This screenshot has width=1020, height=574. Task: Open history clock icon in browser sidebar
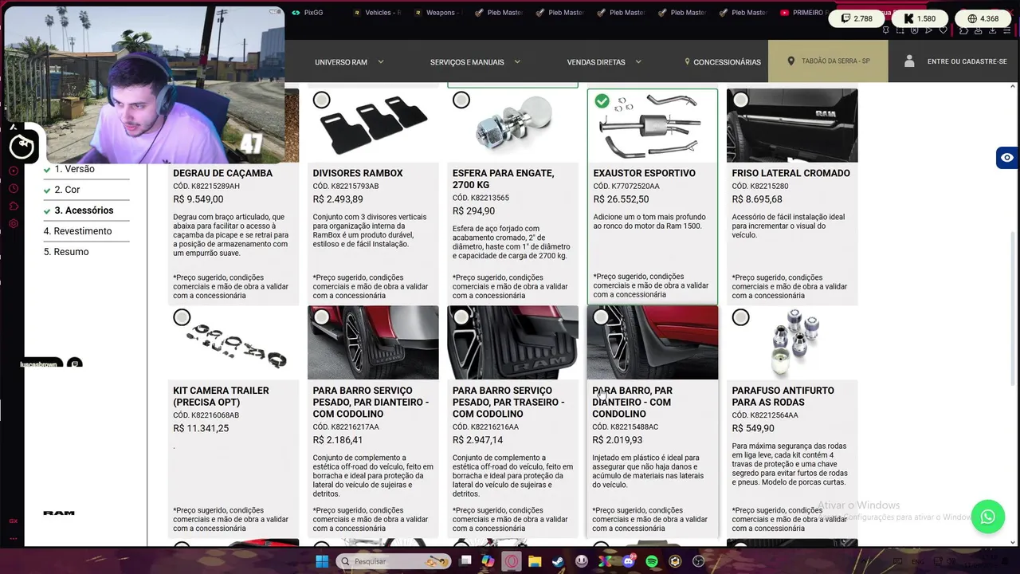click(x=14, y=189)
